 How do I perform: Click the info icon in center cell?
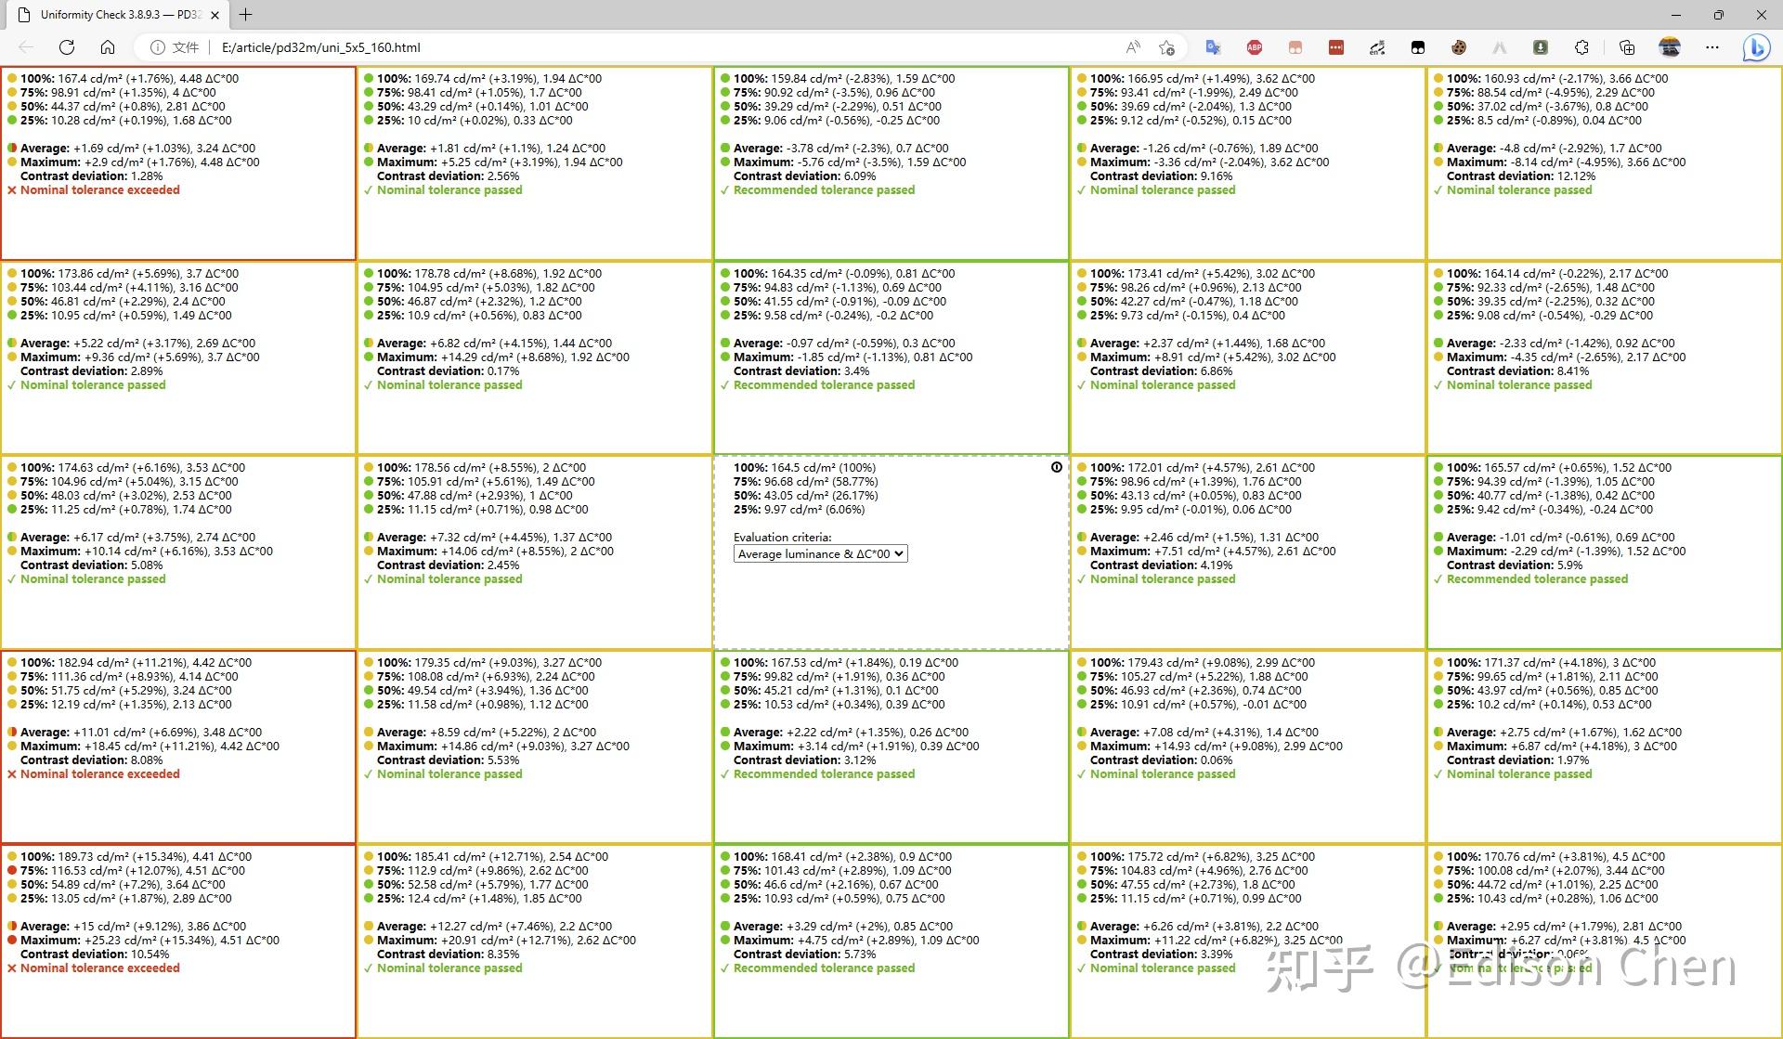click(x=1057, y=467)
